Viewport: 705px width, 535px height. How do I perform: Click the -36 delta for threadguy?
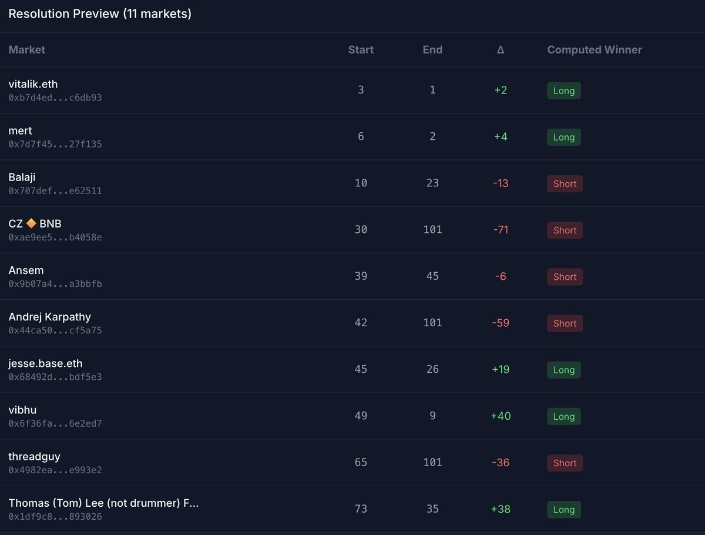tap(501, 463)
